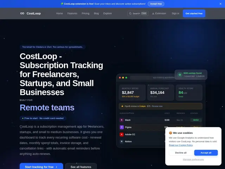Click the Start tracking for free button
The image size is (225, 169).
(41, 167)
